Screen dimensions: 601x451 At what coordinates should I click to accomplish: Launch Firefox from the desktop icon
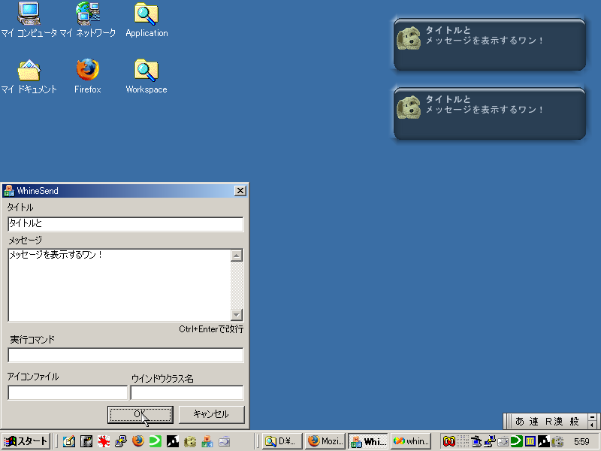point(88,76)
